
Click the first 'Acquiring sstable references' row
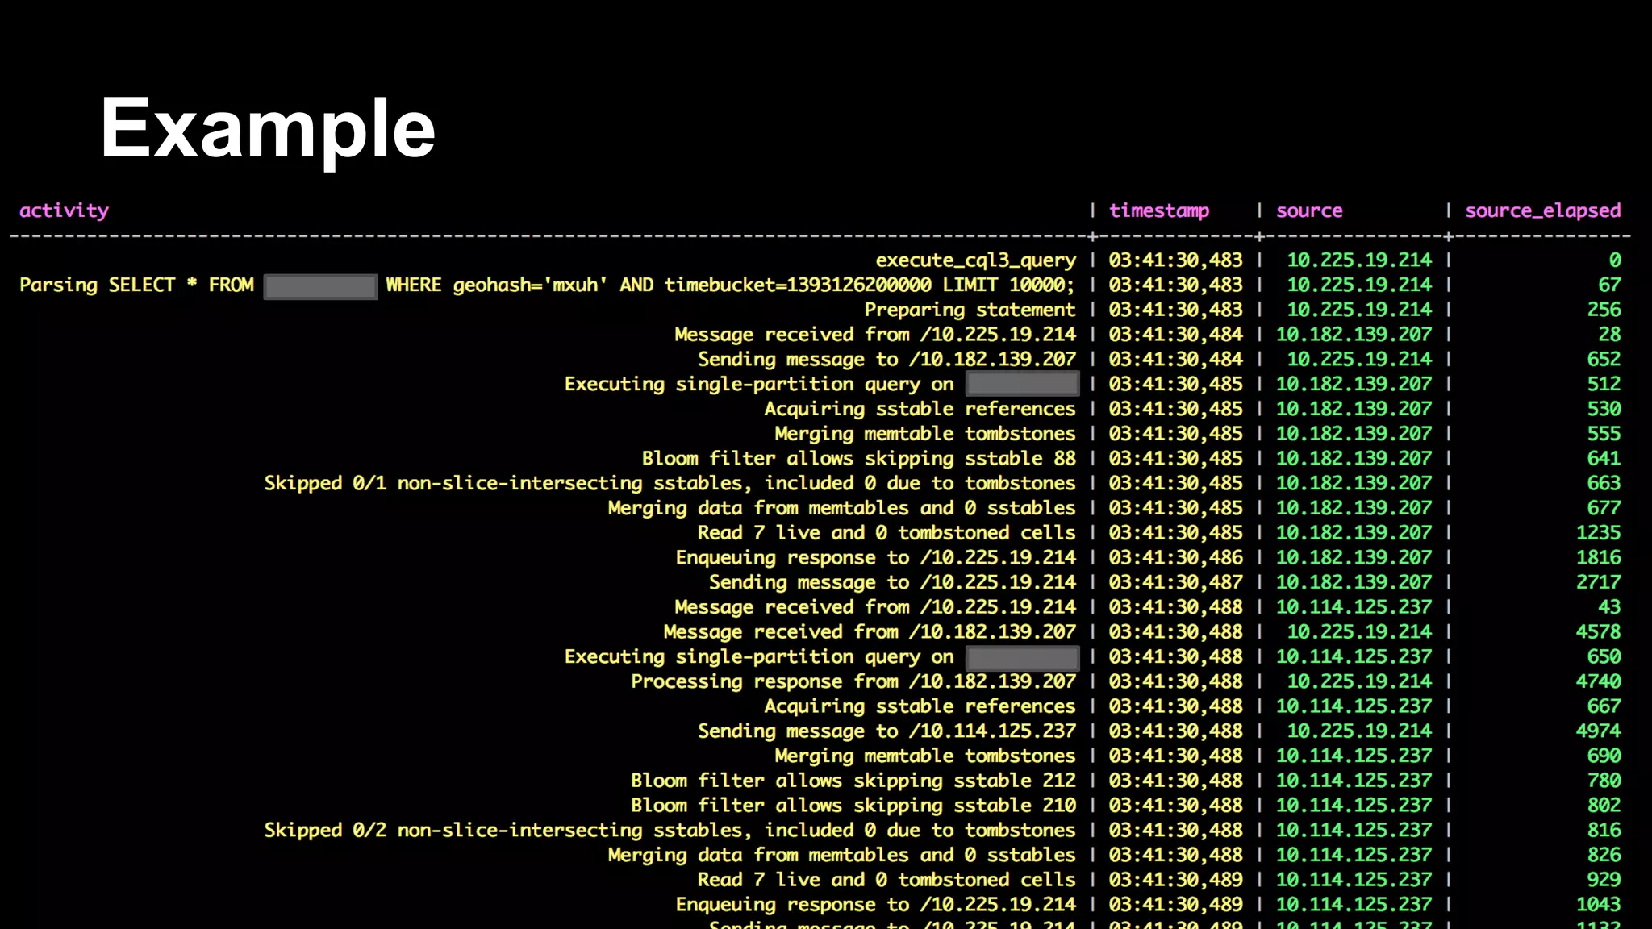click(920, 409)
